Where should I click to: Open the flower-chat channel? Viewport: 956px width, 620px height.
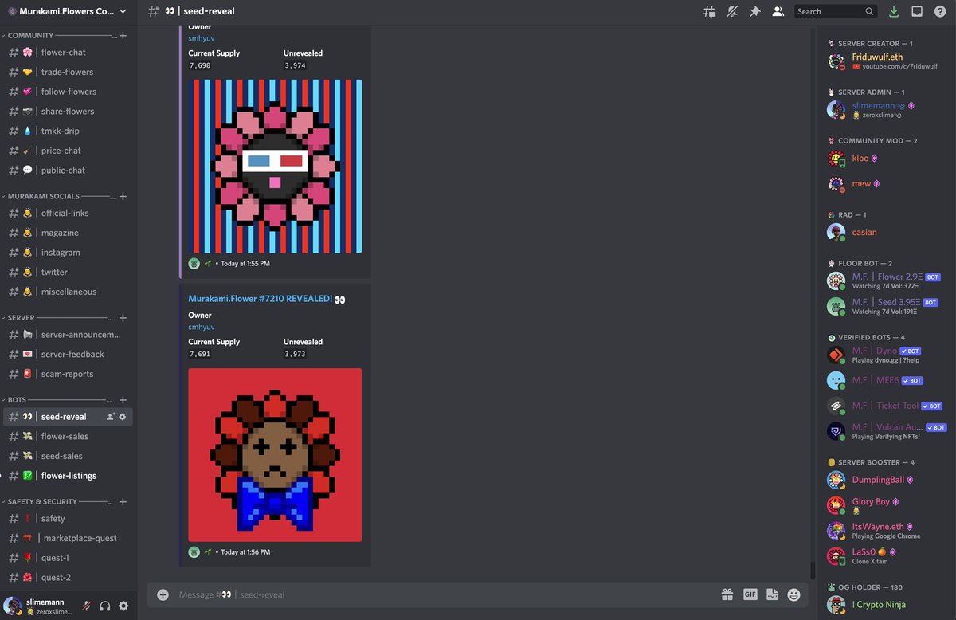[x=69, y=53]
